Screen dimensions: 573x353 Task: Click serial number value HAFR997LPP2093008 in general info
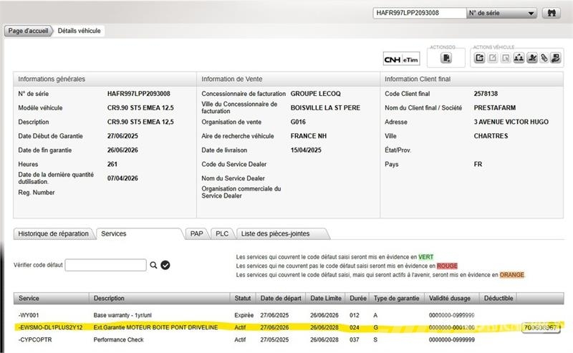(139, 94)
